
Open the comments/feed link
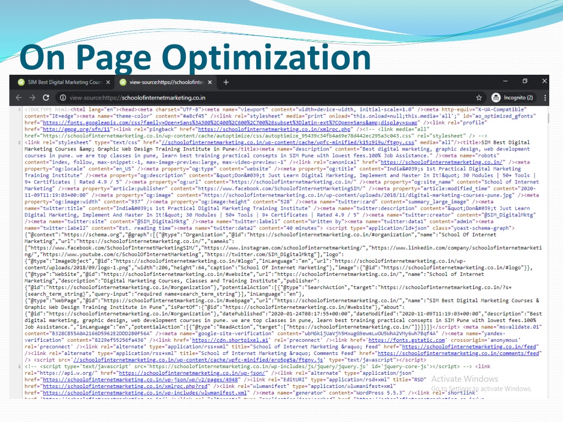[458, 353]
